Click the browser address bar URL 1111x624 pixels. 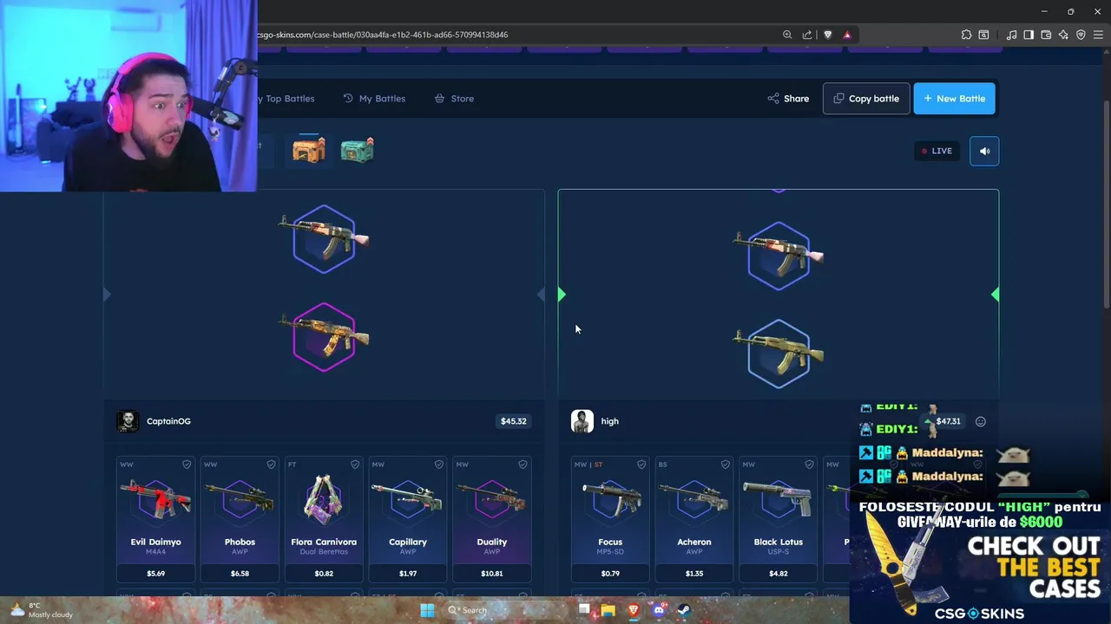382,35
